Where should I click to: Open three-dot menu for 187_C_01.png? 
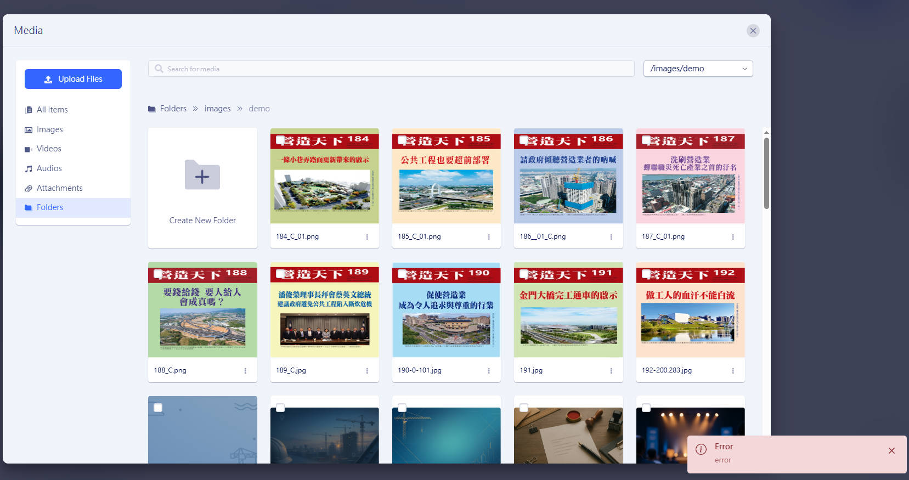click(x=733, y=237)
